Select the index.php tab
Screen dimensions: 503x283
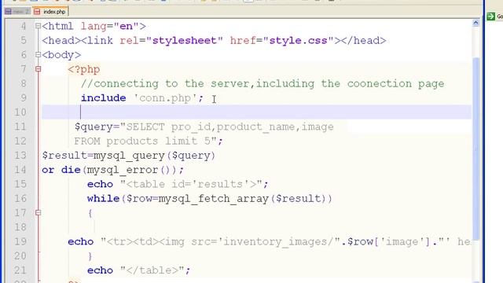[x=50, y=12]
